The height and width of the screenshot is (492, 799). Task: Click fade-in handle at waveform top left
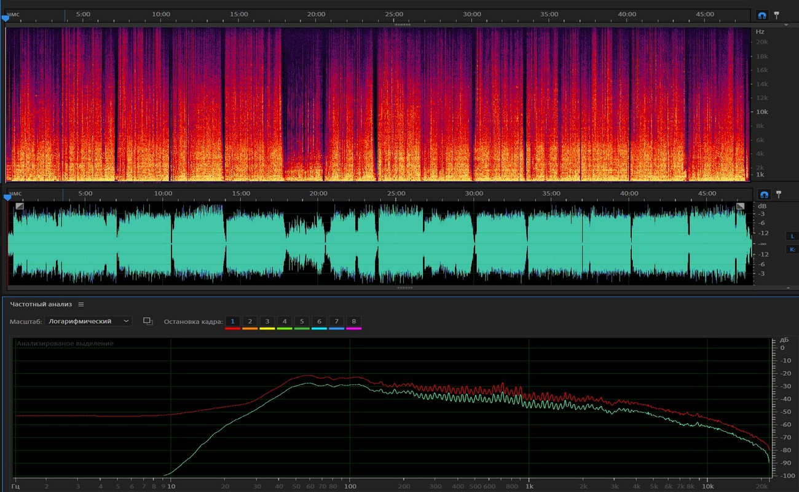[20, 207]
